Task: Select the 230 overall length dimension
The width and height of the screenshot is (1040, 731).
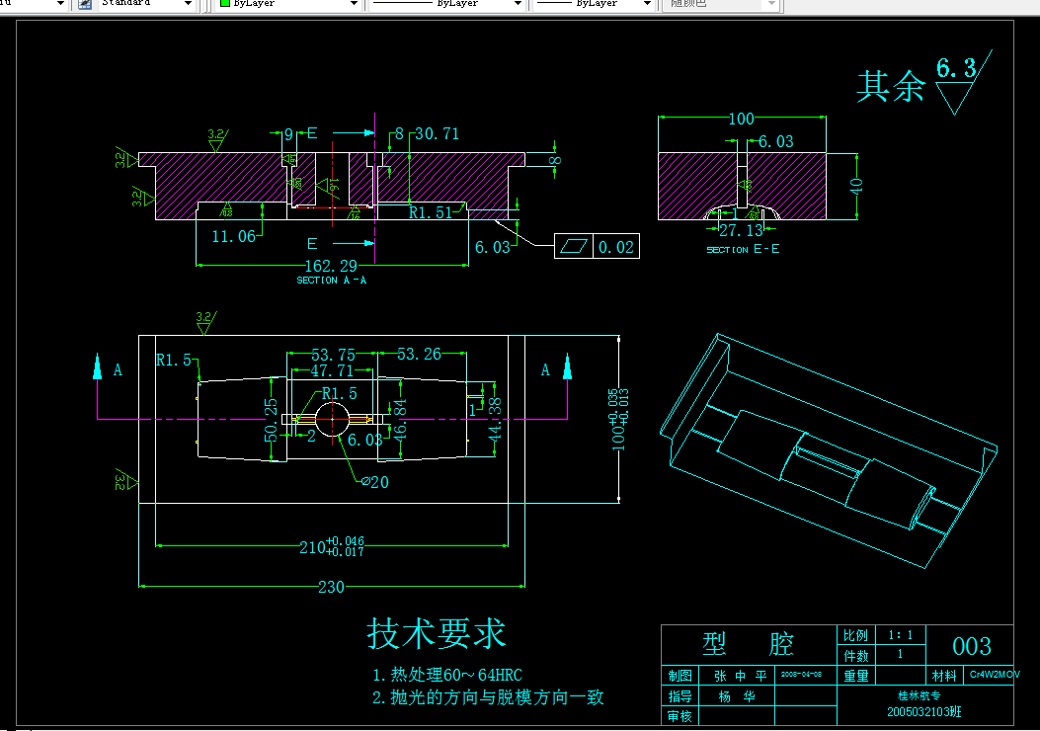Action: click(x=331, y=587)
